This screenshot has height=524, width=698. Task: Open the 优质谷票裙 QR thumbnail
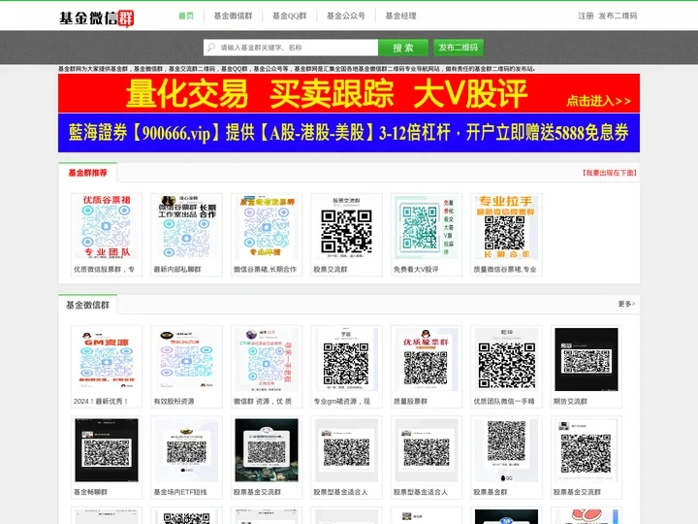[x=107, y=227]
